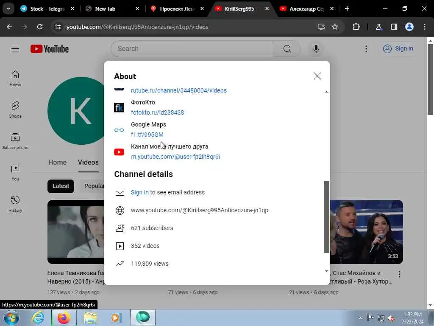Image resolution: width=434 pixels, height=326 pixels.
Task: Click the green K channel avatar
Action: (76, 111)
